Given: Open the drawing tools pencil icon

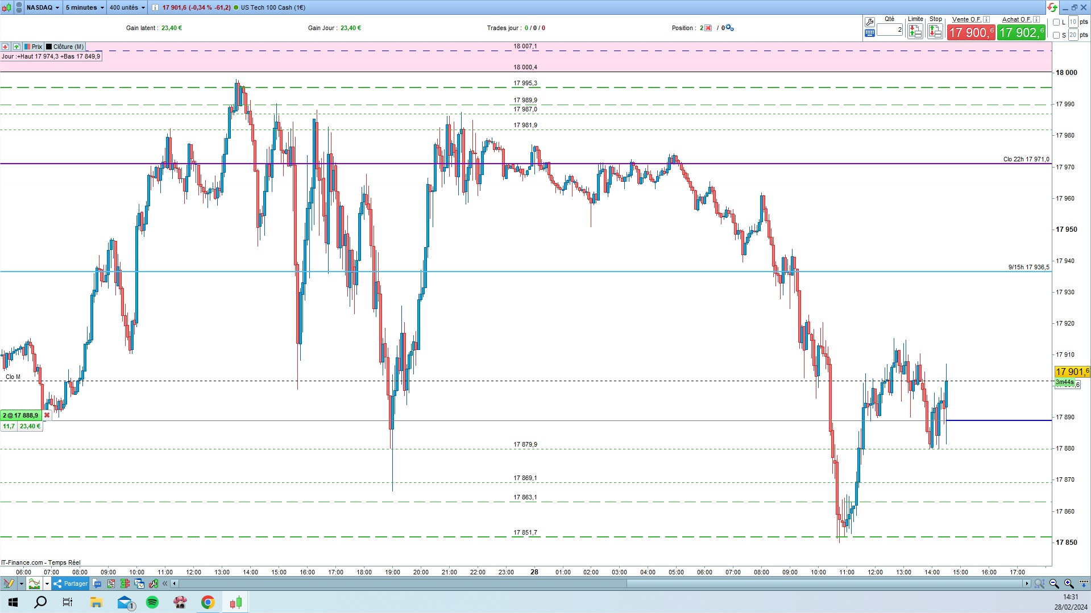Looking at the screenshot, I should [9, 583].
